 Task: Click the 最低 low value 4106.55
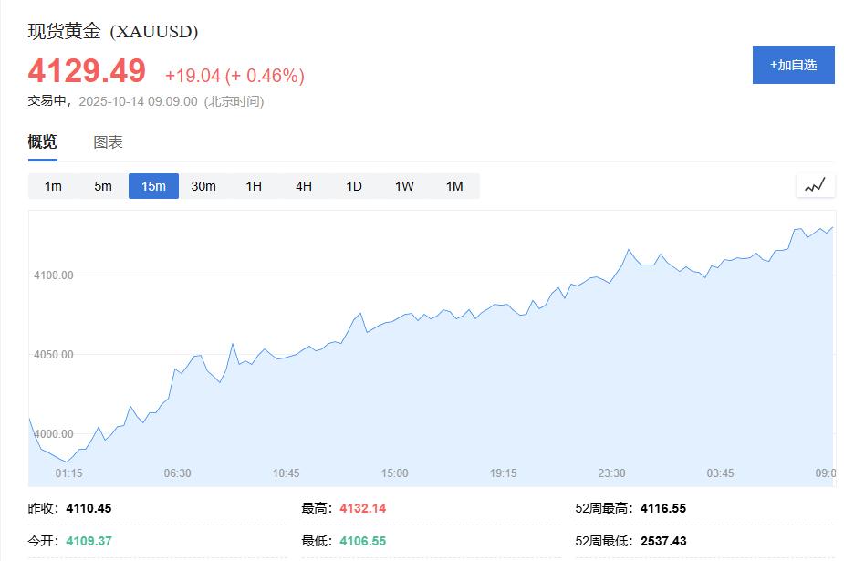(x=364, y=540)
